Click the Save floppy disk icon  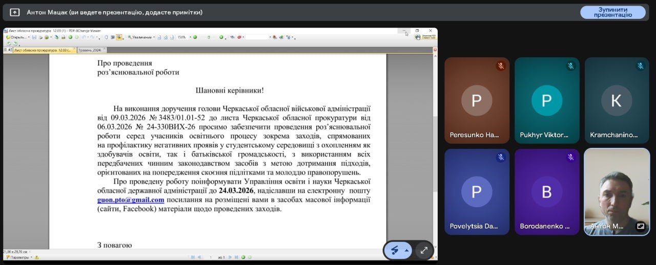(x=34, y=37)
